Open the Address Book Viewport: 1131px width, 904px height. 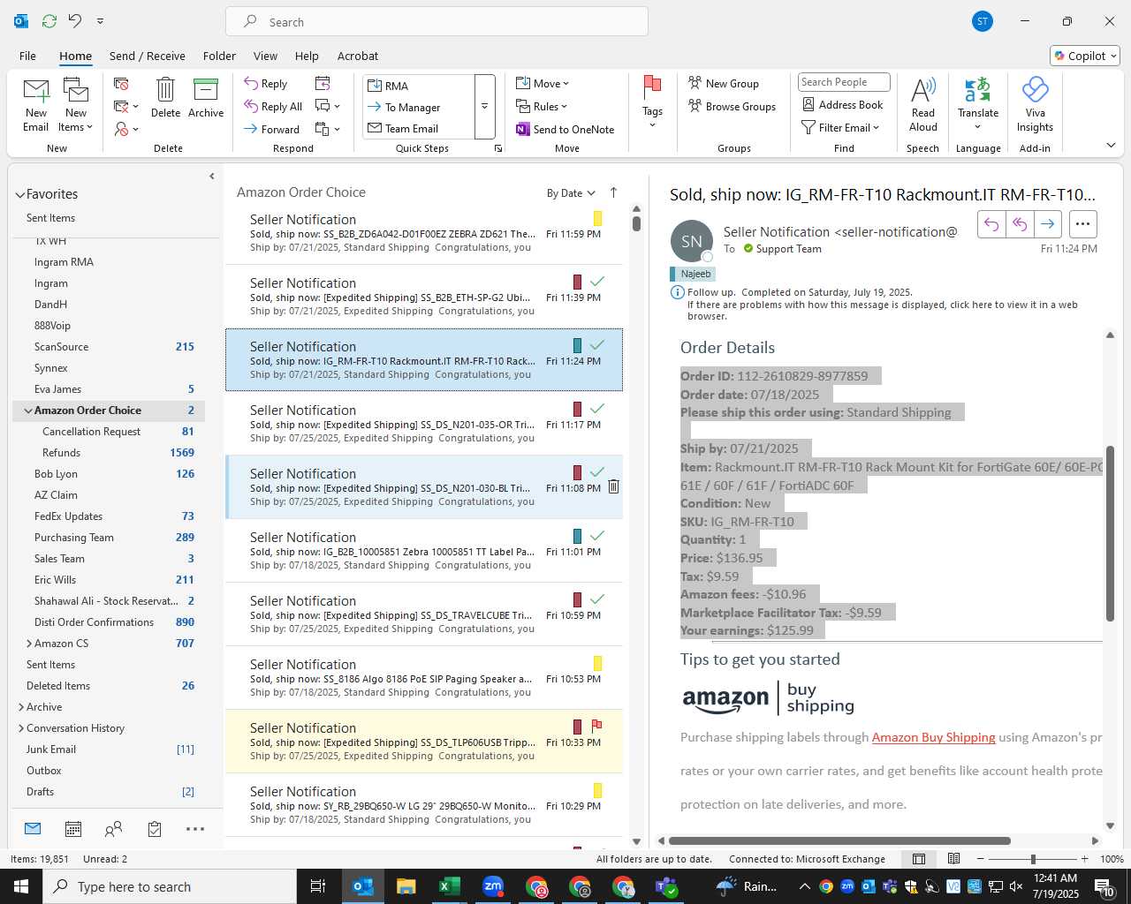tap(843, 104)
